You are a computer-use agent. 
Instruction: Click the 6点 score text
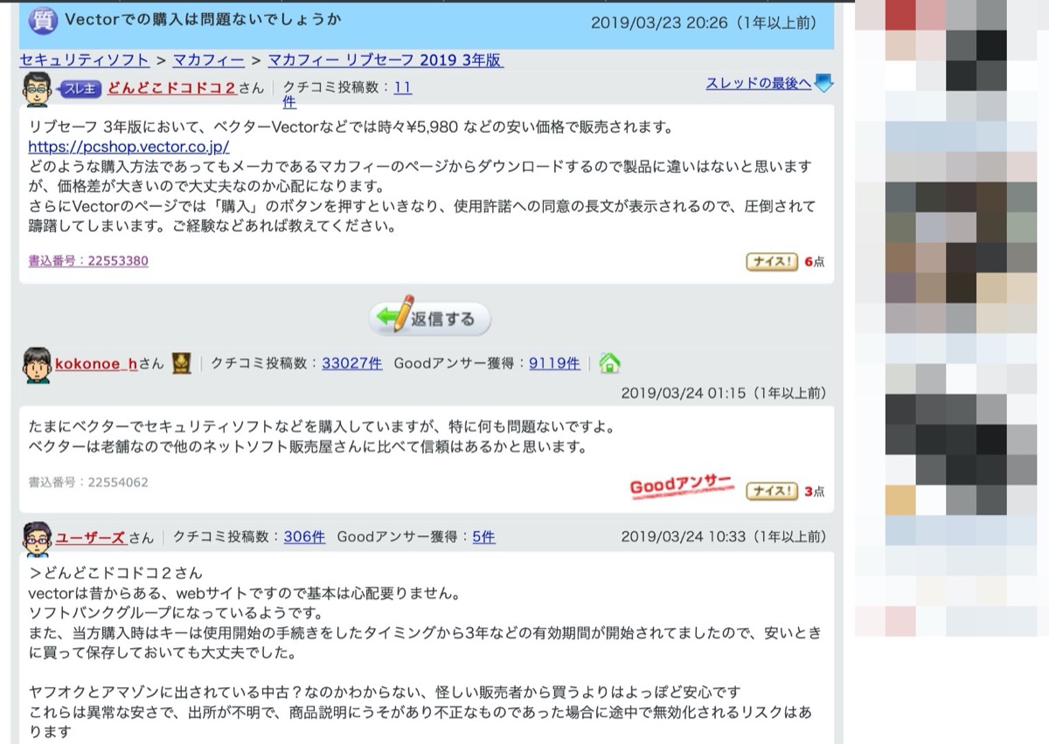point(814,261)
